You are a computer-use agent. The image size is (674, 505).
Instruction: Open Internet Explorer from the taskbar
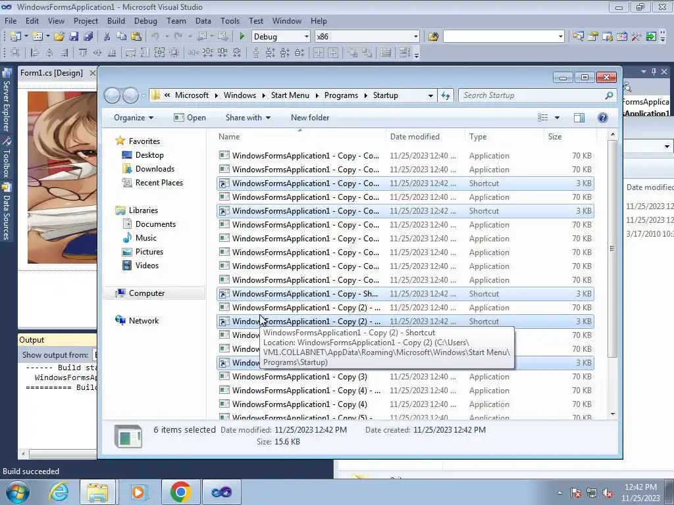point(59,492)
